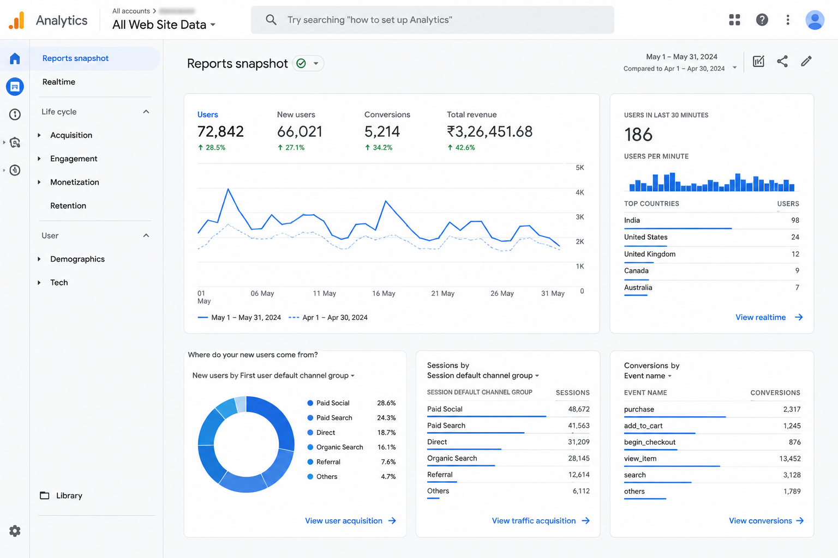Open Retention report in sidebar
This screenshot has width=838, height=558.
[68, 205]
